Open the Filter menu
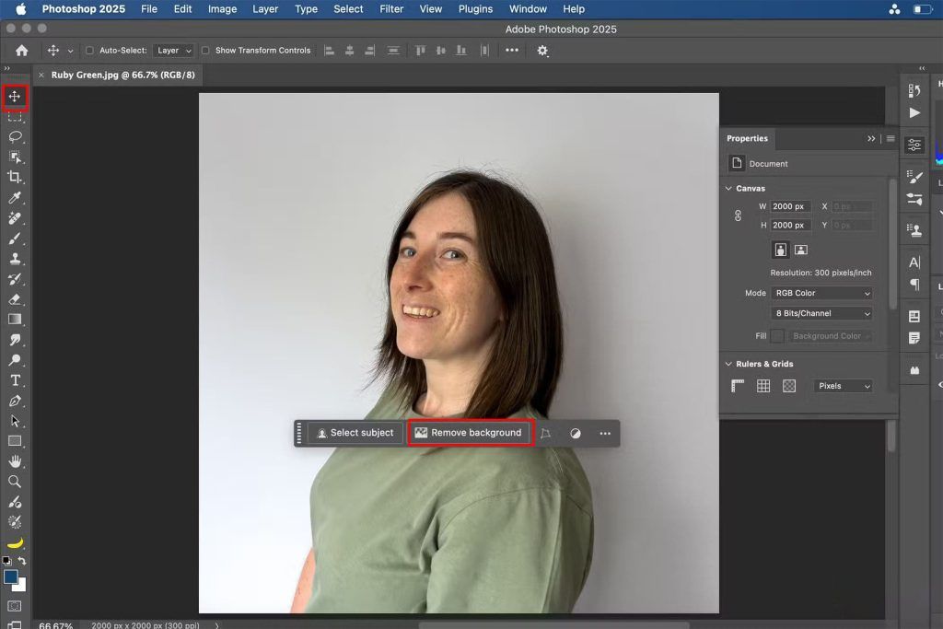This screenshot has width=943, height=629. (x=391, y=9)
